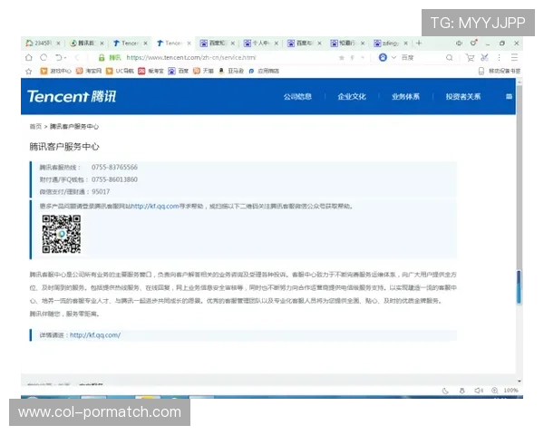Click the customer service QR code
Image resolution: width=544 pixels, height=435 pixels.
point(62,234)
